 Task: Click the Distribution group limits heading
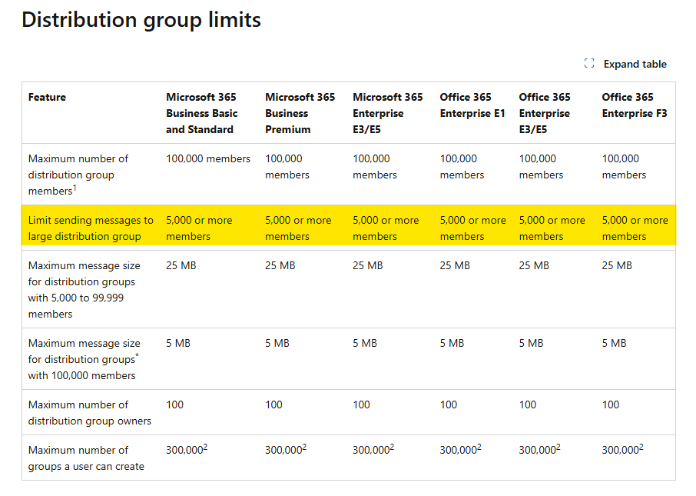pos(141,21)
